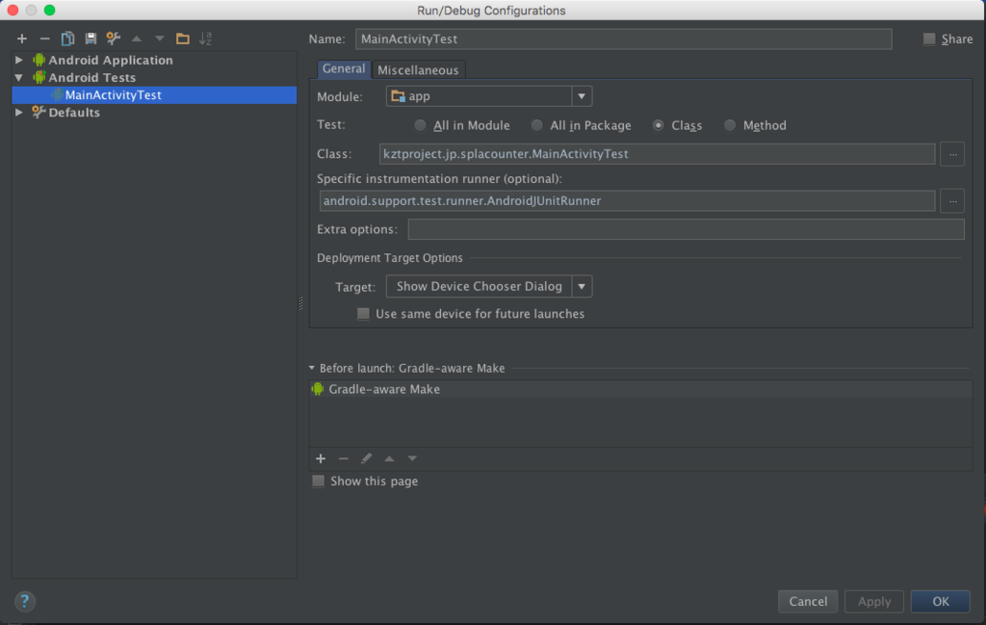Confirm with the OK button
Viewport: 986px width, 625px height.
click(x=940, y=602)
